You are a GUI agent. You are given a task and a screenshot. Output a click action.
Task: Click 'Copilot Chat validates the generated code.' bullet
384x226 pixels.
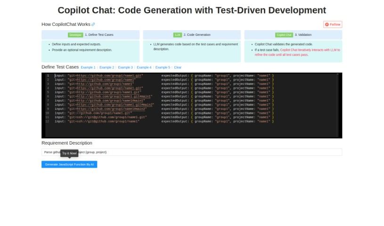(284, 44)
